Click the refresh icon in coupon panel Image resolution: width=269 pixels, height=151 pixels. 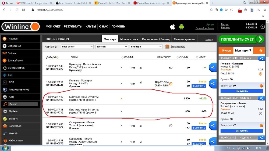[260, 51]
